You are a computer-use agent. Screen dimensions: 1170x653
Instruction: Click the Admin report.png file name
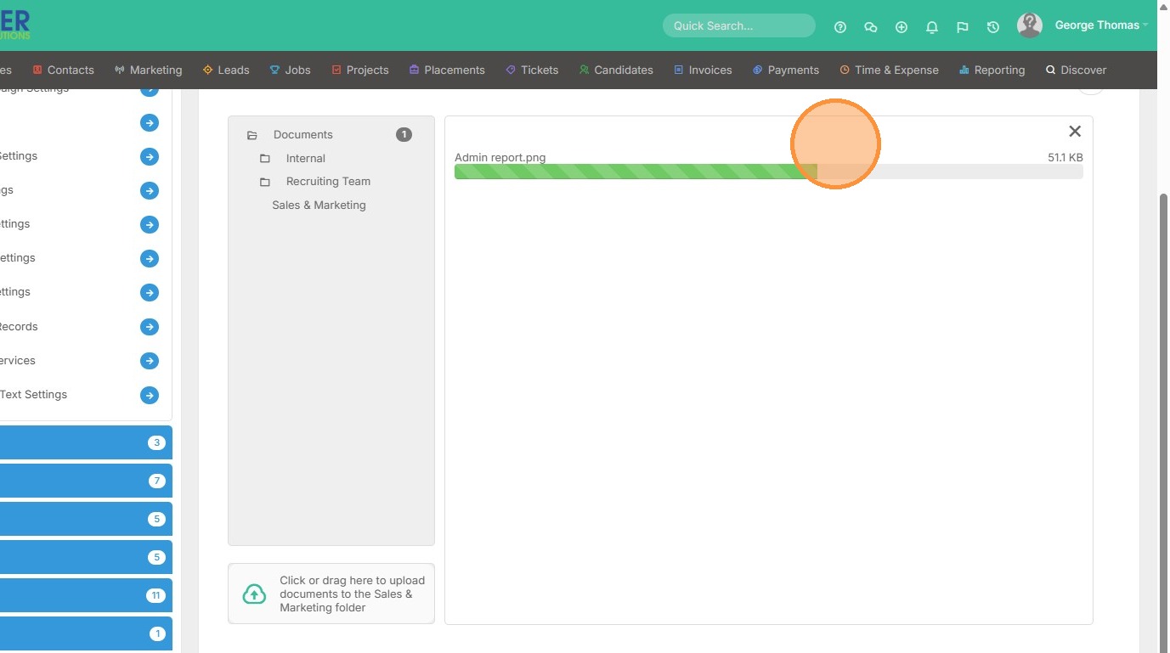pyautogui.click(x=500, y=157)
